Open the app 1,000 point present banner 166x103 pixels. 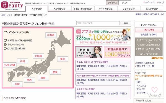click(x=103, y=37)
